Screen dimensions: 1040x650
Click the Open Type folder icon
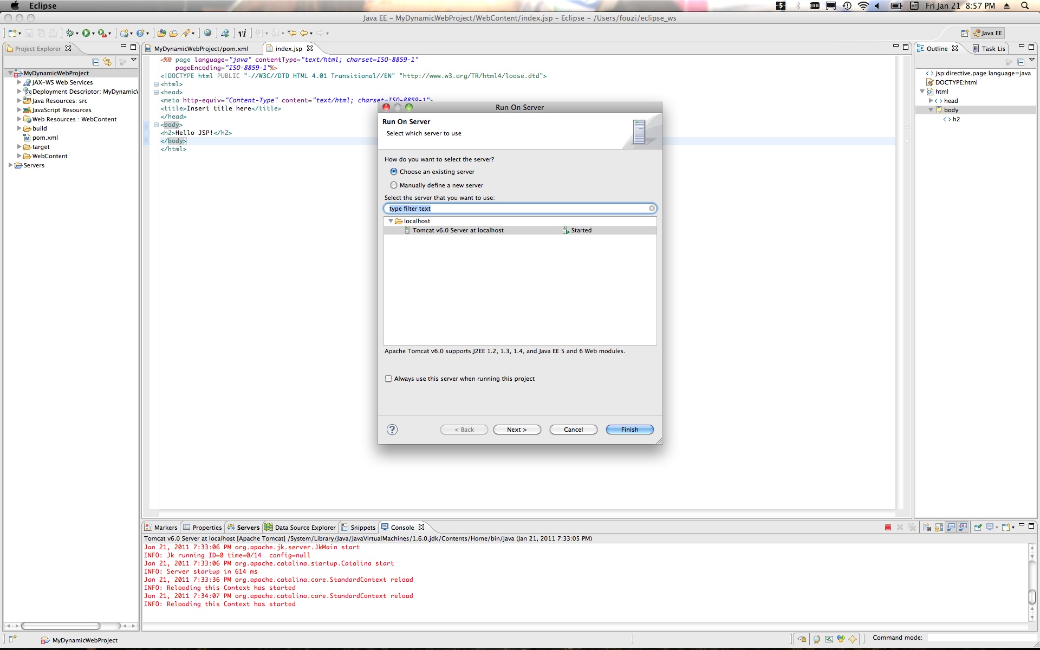click(161, 33)
